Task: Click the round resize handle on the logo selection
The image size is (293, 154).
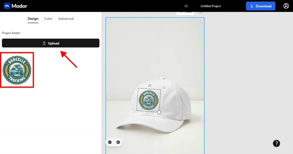Action: click(159, 112)
